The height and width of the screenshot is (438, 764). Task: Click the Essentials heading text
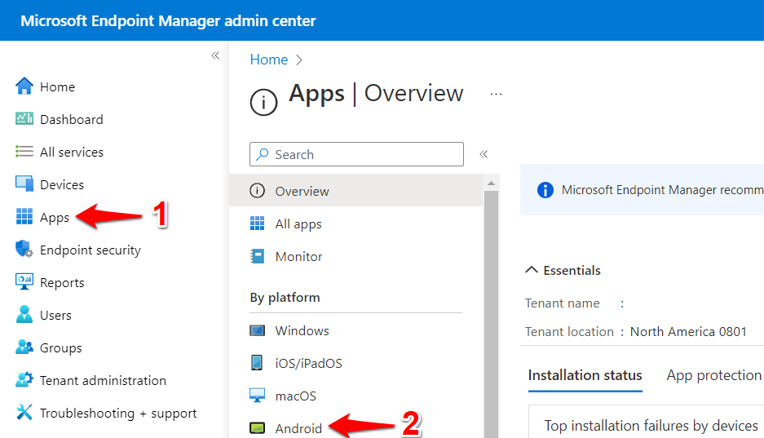click(572, 271)
